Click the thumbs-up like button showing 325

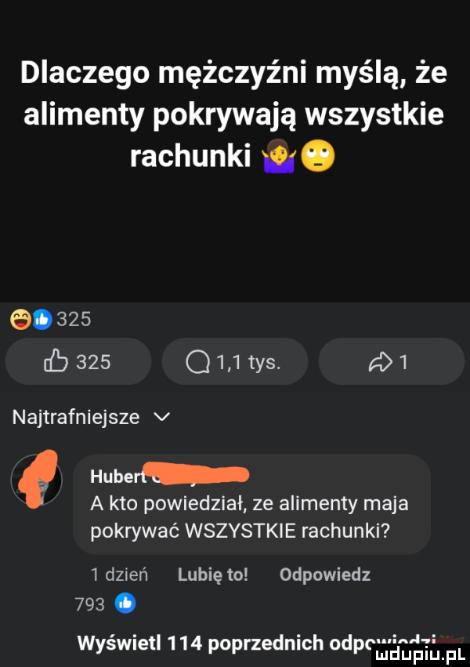78,361
